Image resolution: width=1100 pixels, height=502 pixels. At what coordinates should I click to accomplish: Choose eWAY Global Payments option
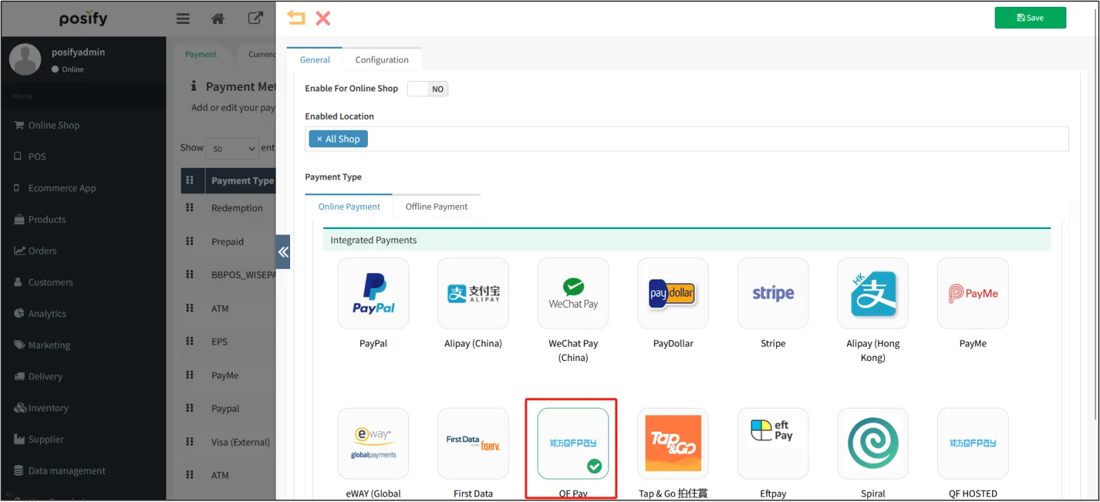(373, 444)
